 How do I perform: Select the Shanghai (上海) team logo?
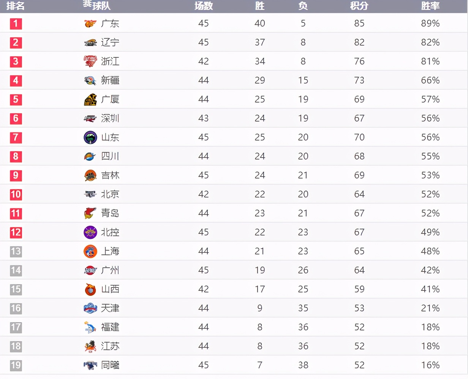coord(90,251)
